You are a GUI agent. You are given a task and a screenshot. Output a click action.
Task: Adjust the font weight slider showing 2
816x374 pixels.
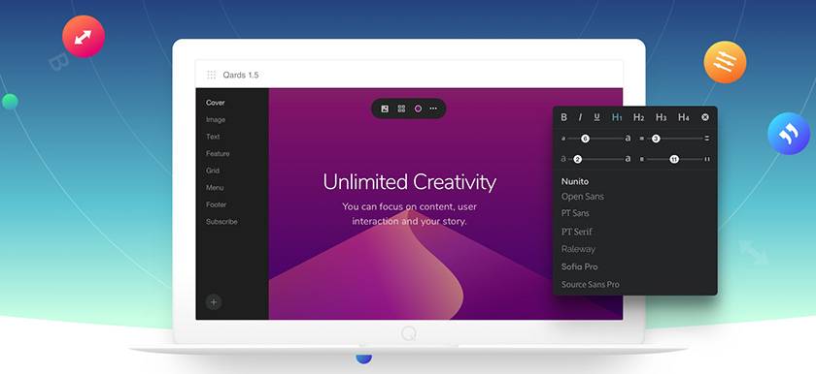pyautogui.click(x=577, y=159)
